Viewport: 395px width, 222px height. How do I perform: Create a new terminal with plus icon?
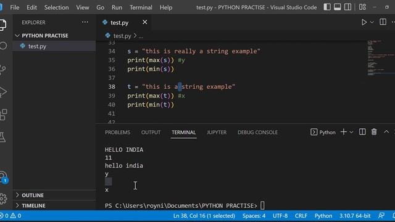click(x=344, y=132)
